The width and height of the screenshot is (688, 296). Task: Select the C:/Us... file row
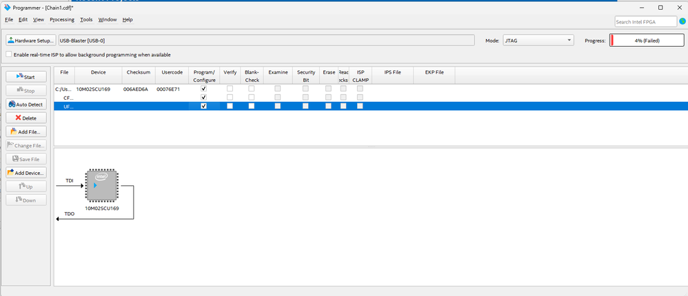pos(371,89)
